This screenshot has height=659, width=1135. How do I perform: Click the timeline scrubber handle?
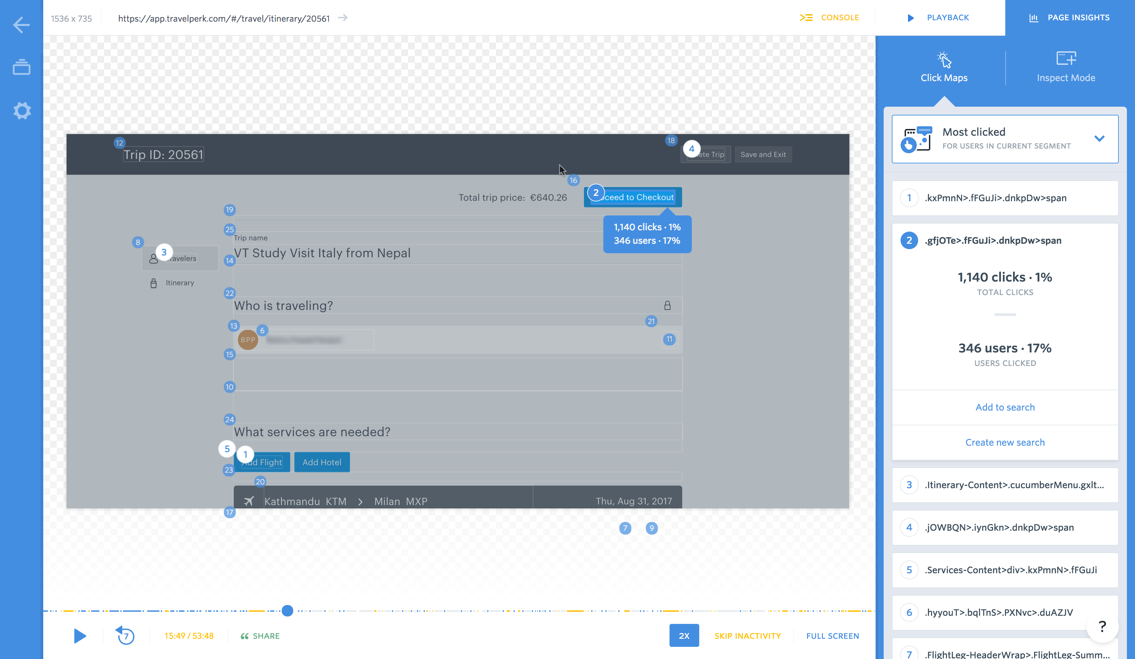(x=287, y=611)
